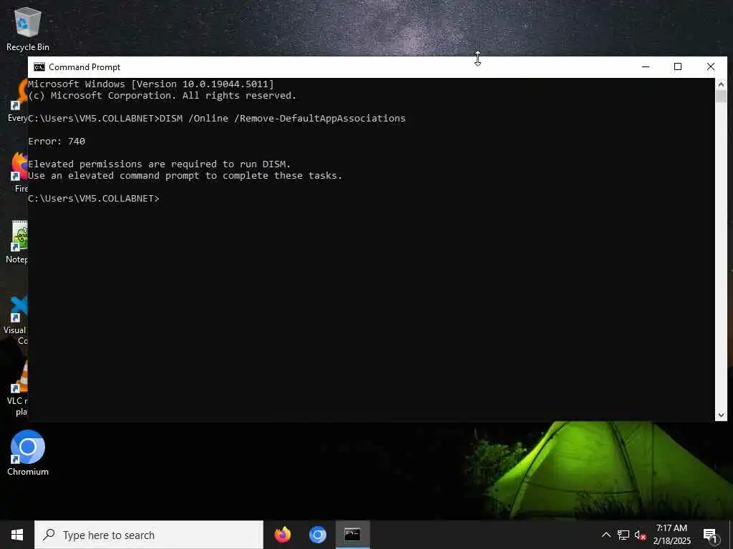The height and width of the screenshot is (549, 733).
Task: Click 'Use an elevated command prompt' line
Action: point(185,176)
